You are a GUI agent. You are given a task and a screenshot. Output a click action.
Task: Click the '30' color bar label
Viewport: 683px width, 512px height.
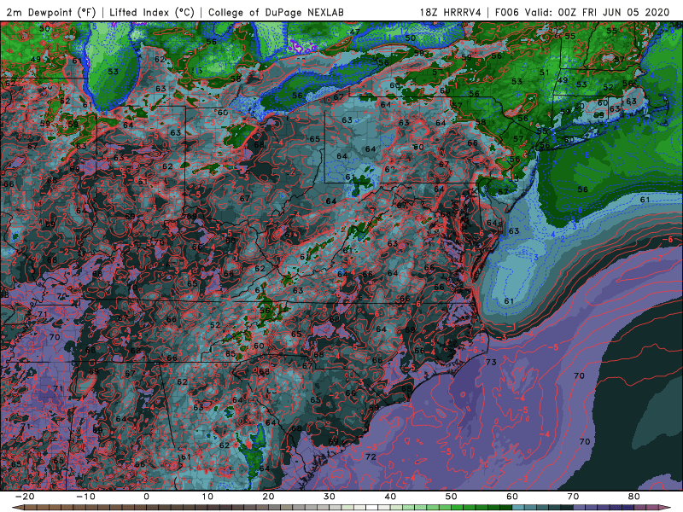click(x=330, y=497)
